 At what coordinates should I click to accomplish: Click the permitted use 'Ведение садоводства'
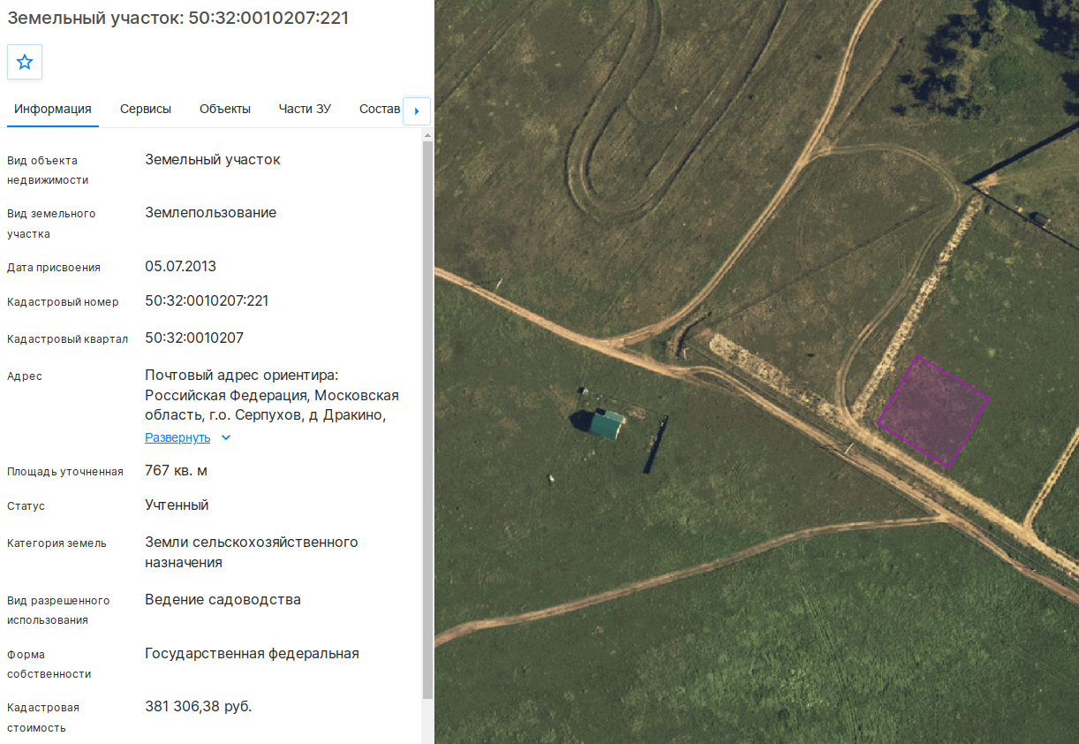223,600
